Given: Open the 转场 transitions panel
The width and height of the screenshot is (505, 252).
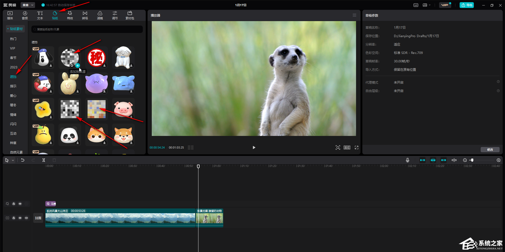Looking at the screenshot, I should [x=85, y=15].
